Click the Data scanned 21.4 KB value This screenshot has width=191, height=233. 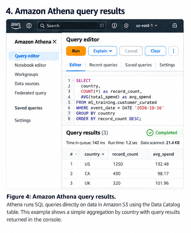pos(173,143)
